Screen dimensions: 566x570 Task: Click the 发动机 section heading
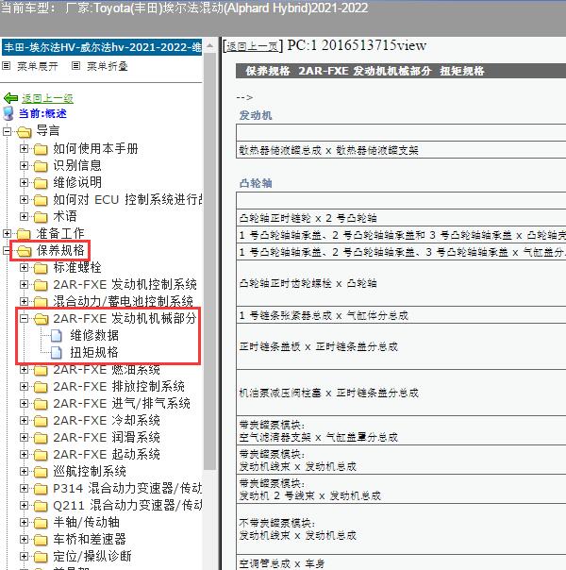tap(256, 115)
